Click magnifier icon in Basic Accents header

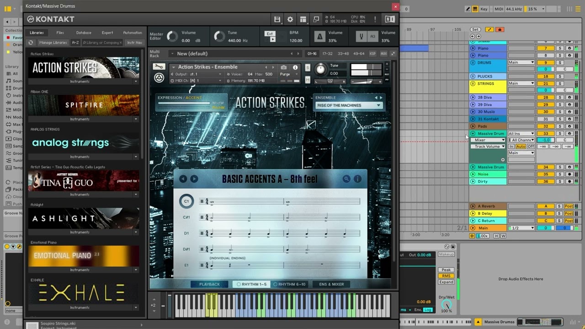point(346,179)
